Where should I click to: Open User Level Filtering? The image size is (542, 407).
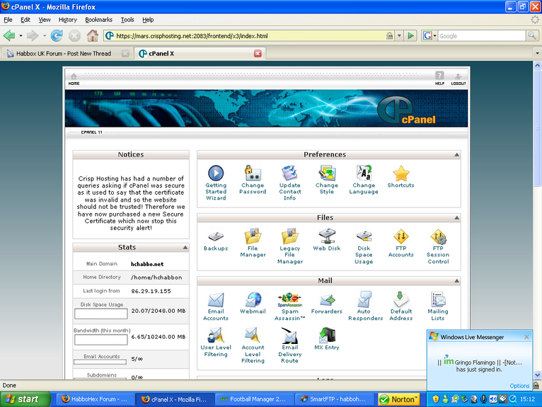215,342
